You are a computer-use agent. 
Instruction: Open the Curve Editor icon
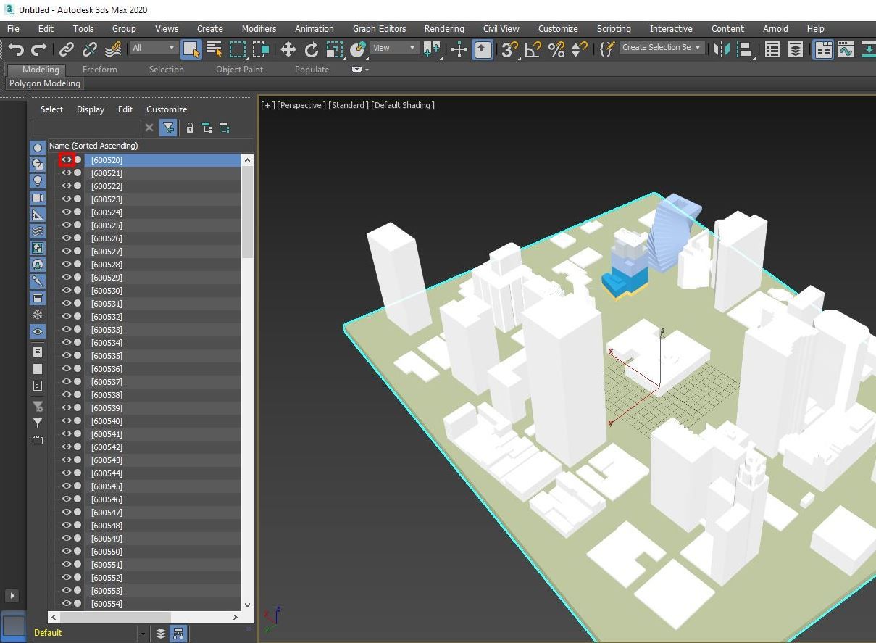(846, 49)
